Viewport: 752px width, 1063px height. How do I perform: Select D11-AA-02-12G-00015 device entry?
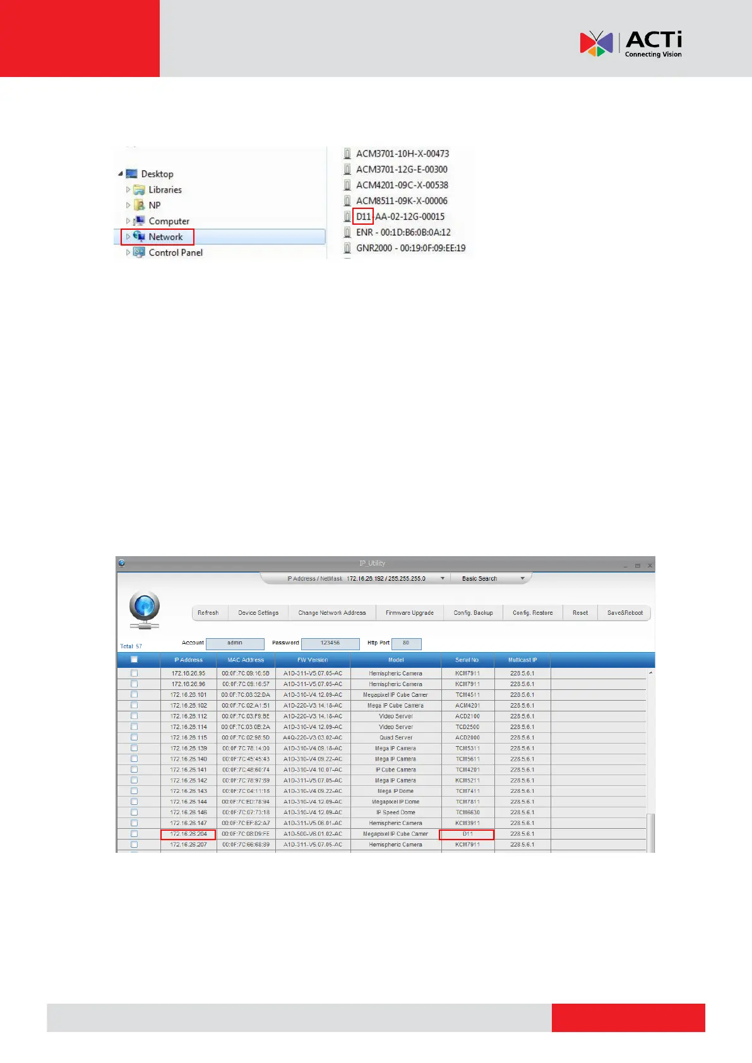400,217
